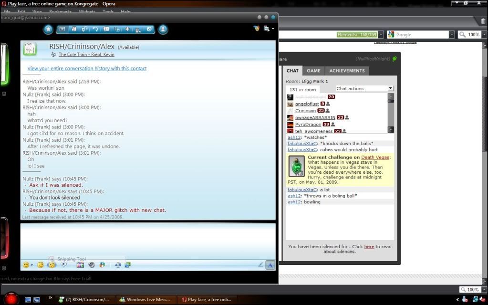488x305 pixels.
Task: Open teh_awsomeness profile link
Action: pos(314,131)
